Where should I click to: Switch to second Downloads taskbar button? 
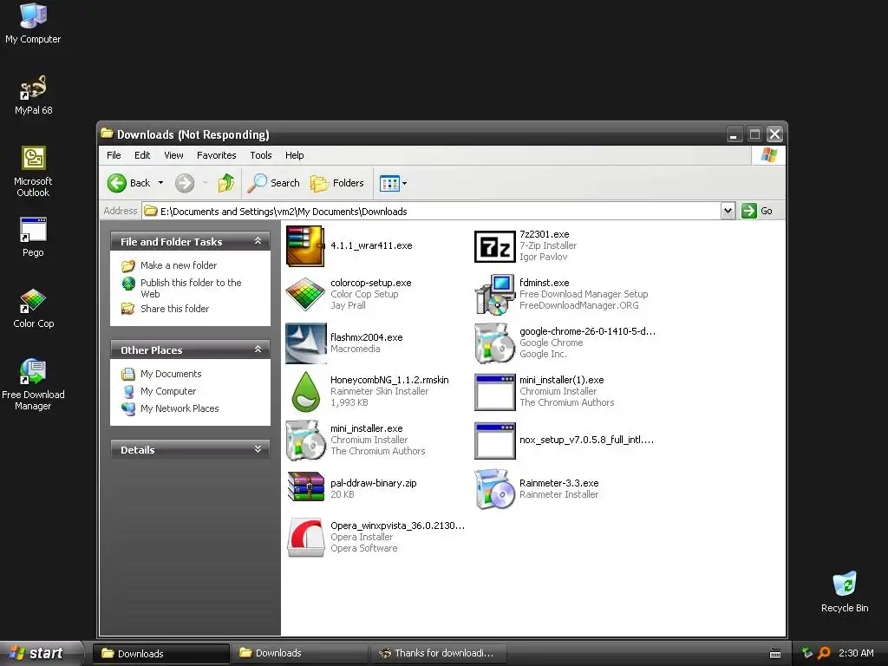[299, 654]
